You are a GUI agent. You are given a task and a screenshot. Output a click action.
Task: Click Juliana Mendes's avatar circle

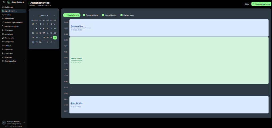(103, 15)
